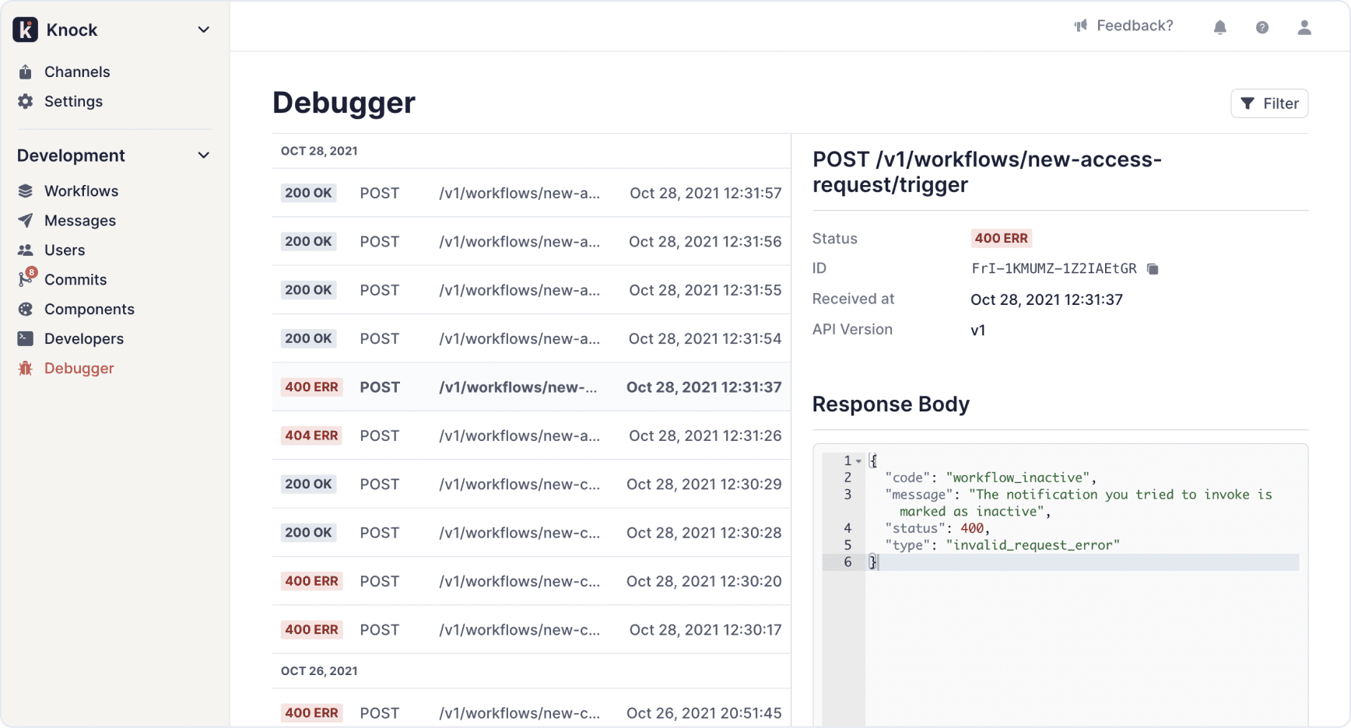Open the Messages sidebar item
Viewport: 1351px width, 728px height.
tap(79, 220)
